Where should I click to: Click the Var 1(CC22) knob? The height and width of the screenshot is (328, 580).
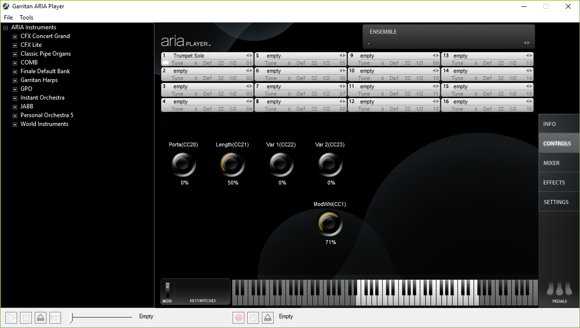click(281, 164)
